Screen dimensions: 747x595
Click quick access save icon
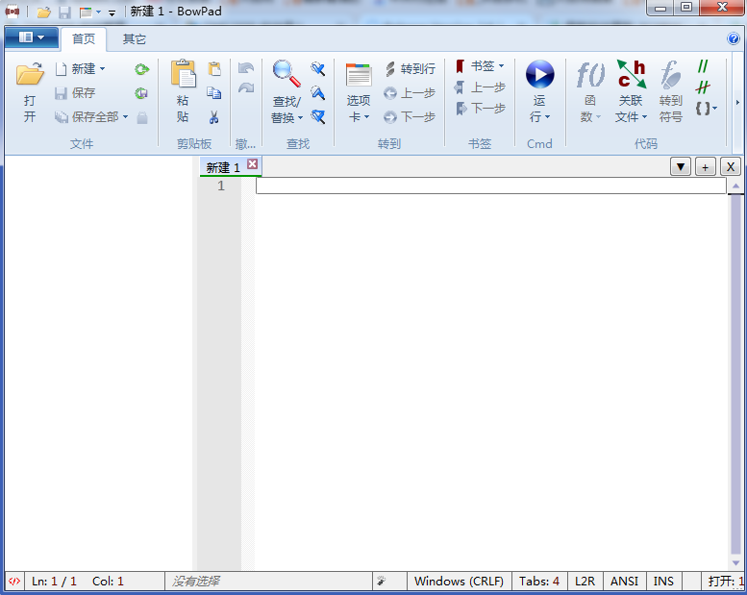(x=64, y=12)
